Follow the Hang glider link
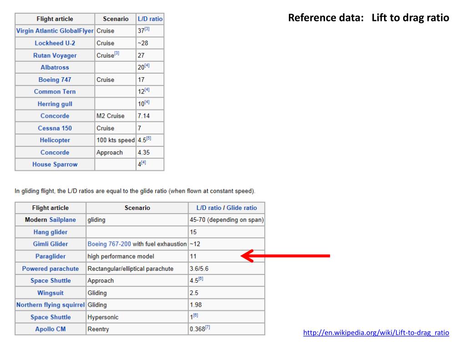This screenshot has height=349, width=466. pos(50,232)
